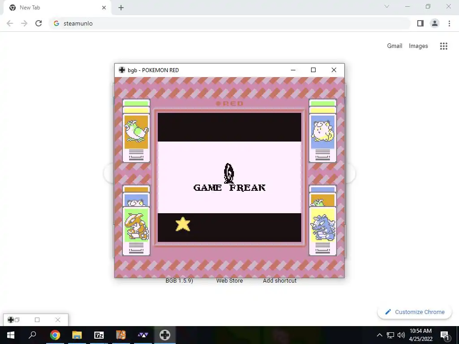The image size is (459, 344).
Task: Close the bgb POKEMON RED window
Action: [333, 70]
